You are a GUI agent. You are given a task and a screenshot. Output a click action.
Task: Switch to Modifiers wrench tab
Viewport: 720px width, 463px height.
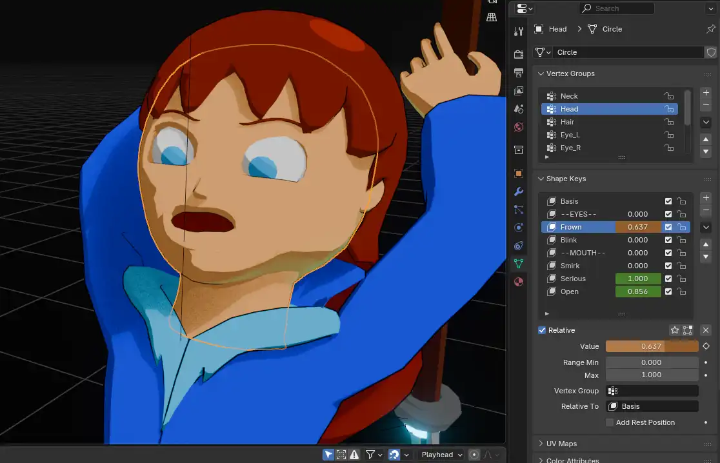[x=519, y=192]
